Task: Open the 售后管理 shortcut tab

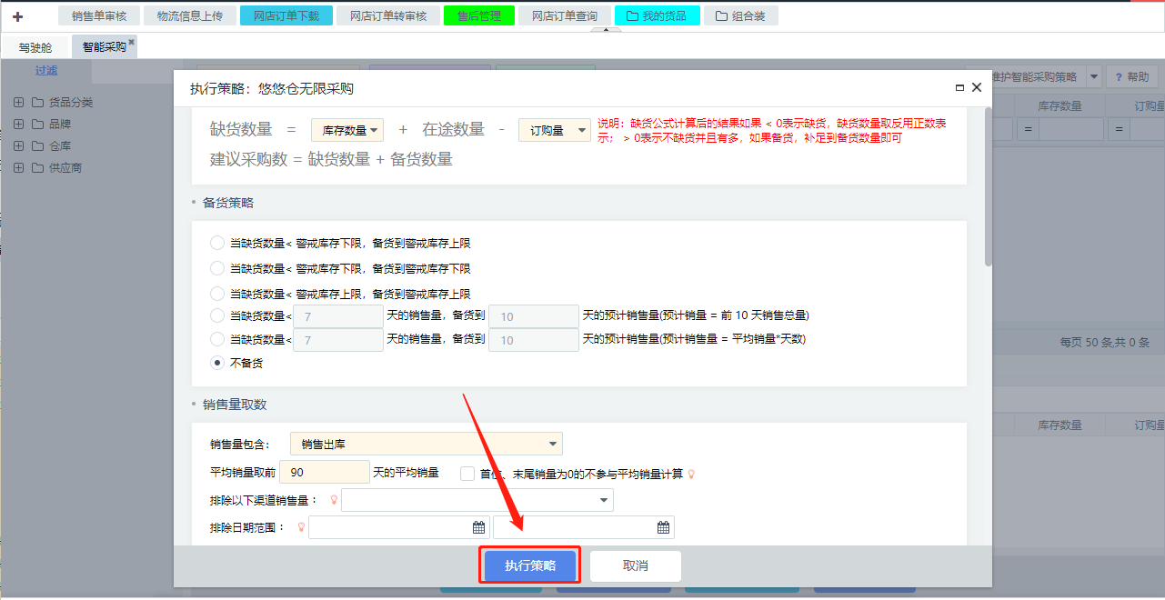Action: 478,16
